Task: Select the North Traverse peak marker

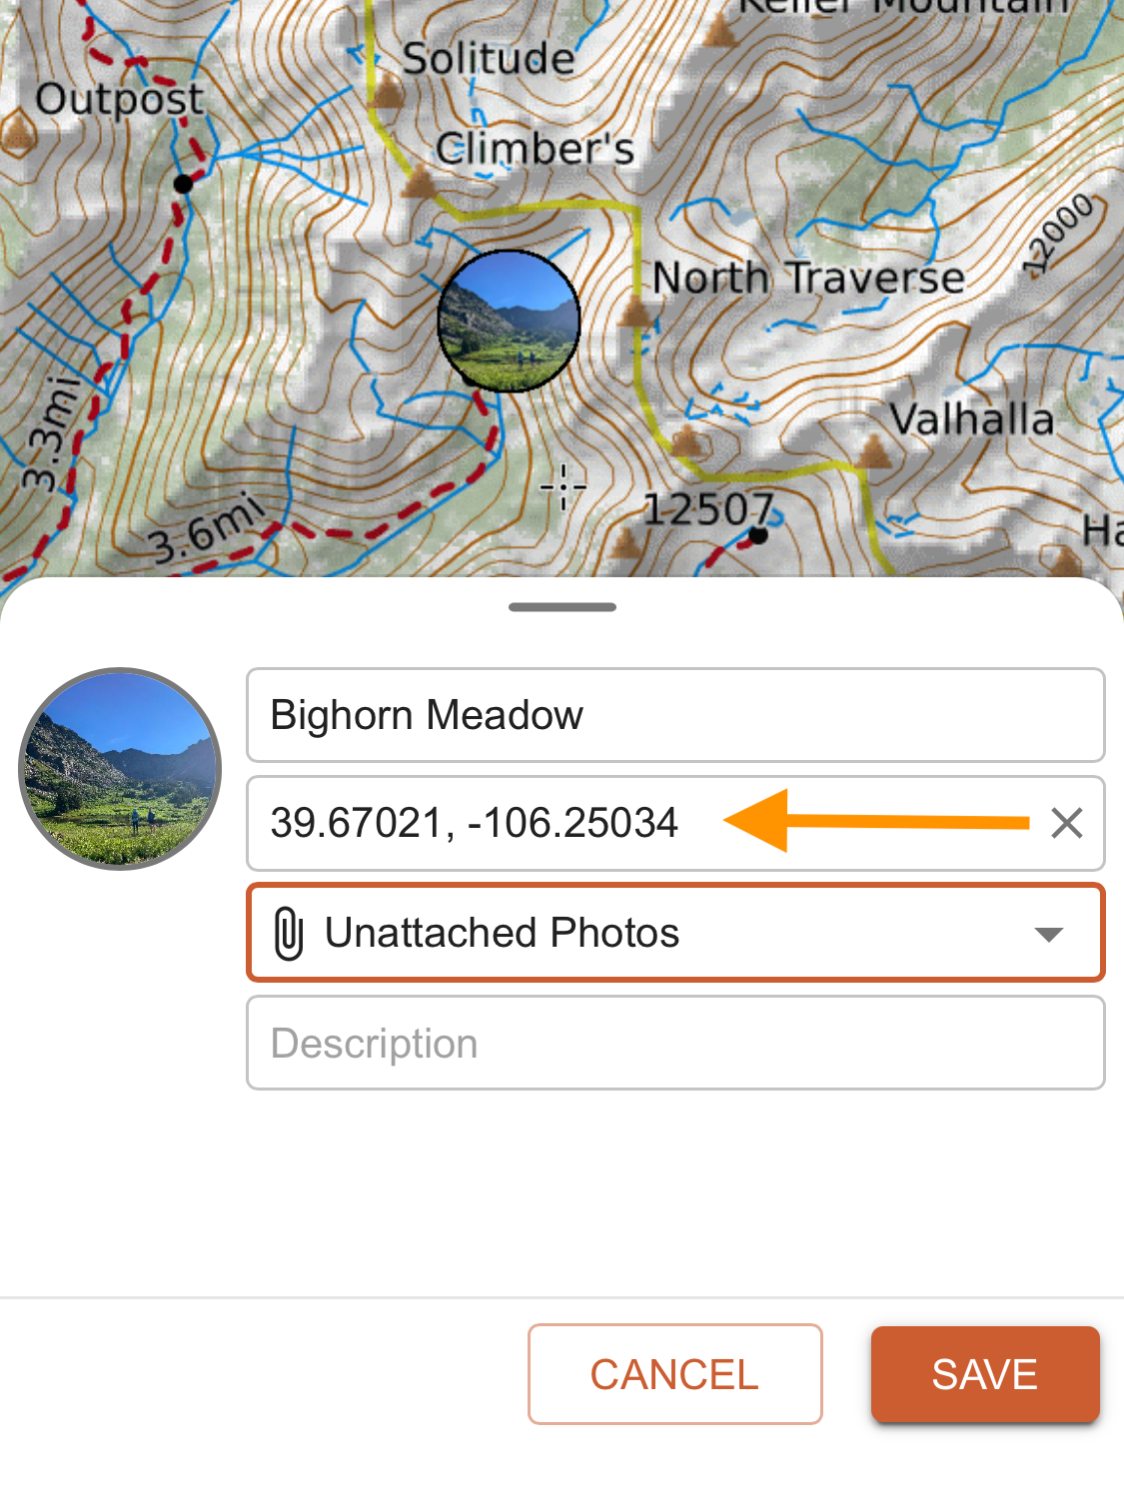Action: click(x=635, y=313)
